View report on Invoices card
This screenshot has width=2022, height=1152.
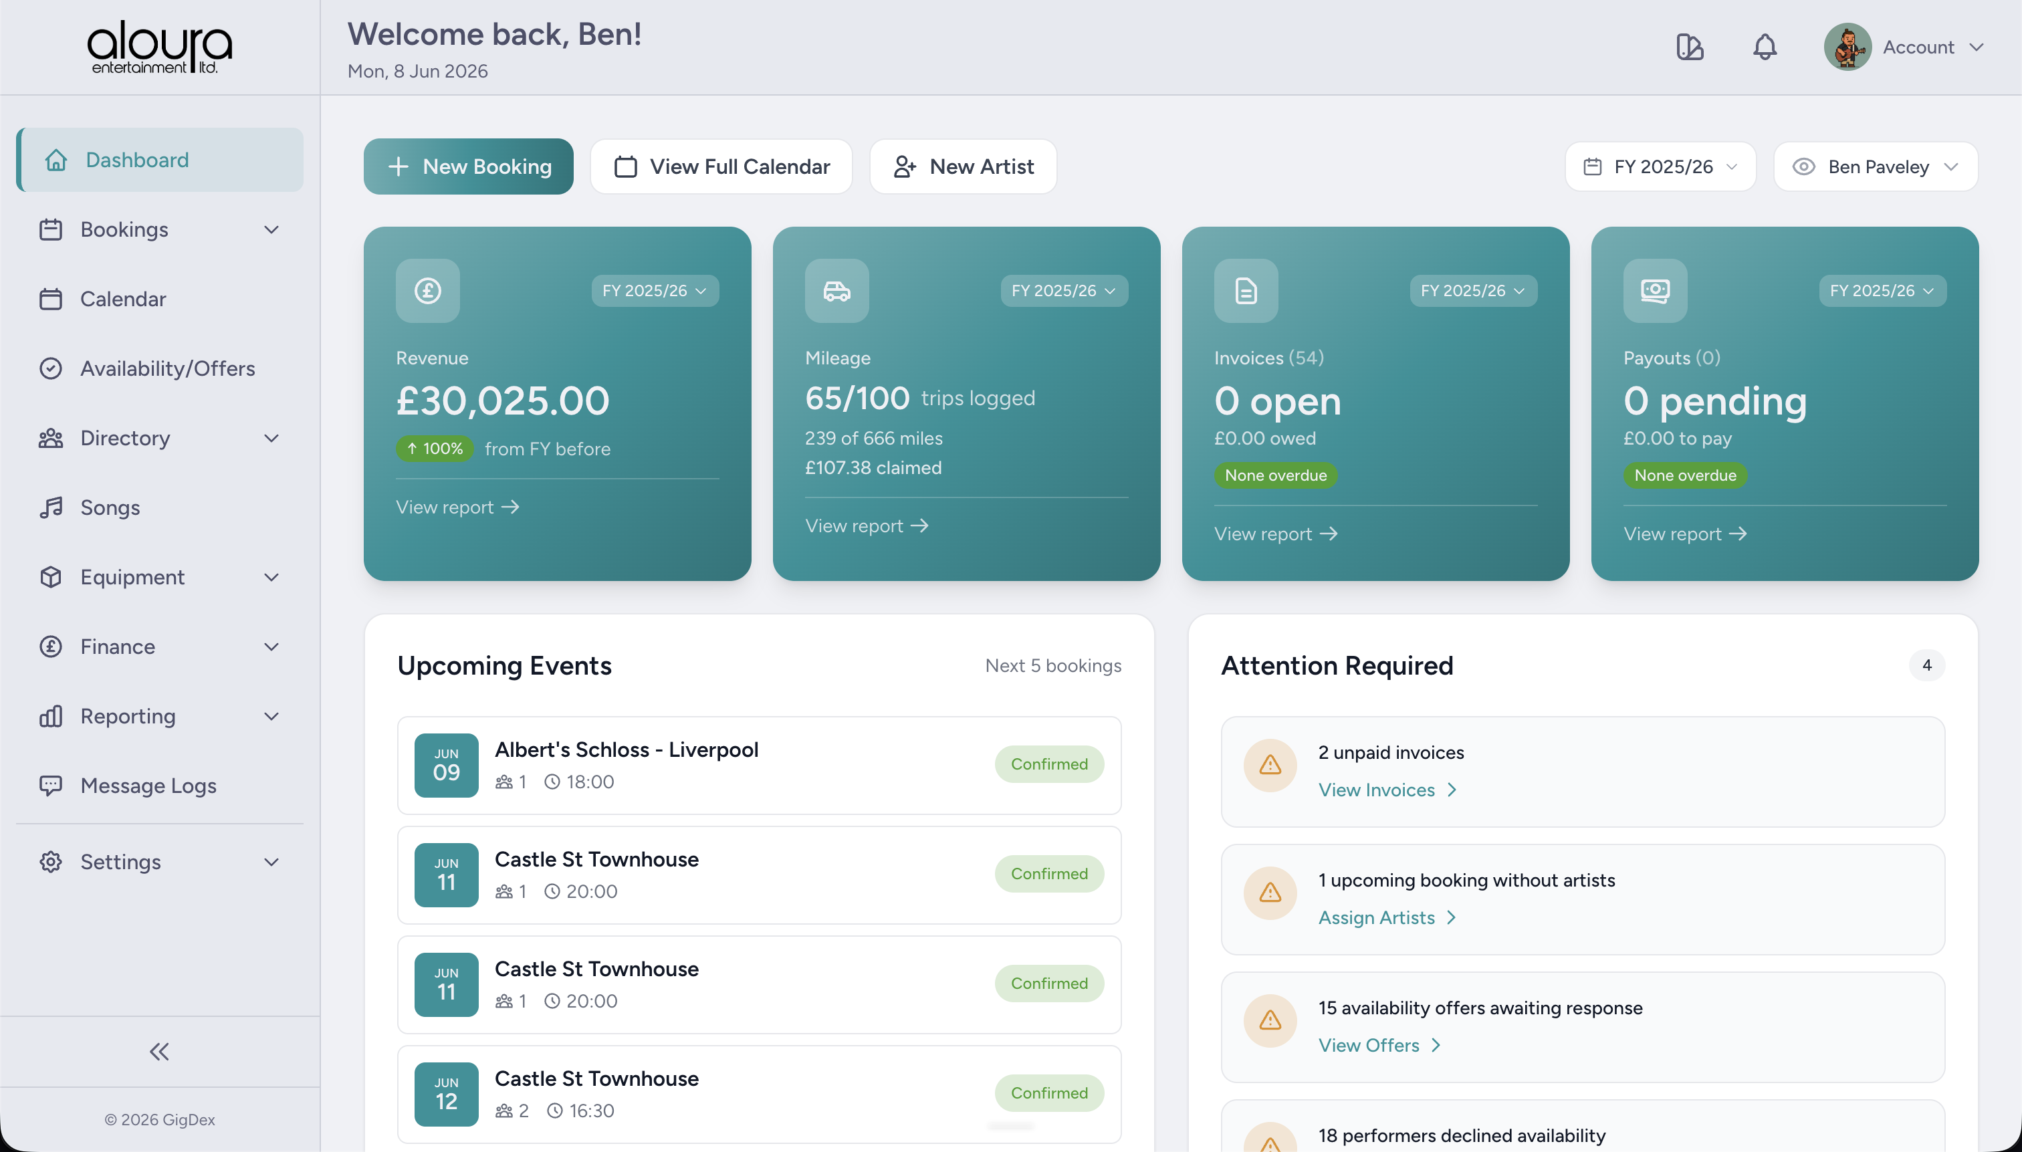click(1276, 534)
